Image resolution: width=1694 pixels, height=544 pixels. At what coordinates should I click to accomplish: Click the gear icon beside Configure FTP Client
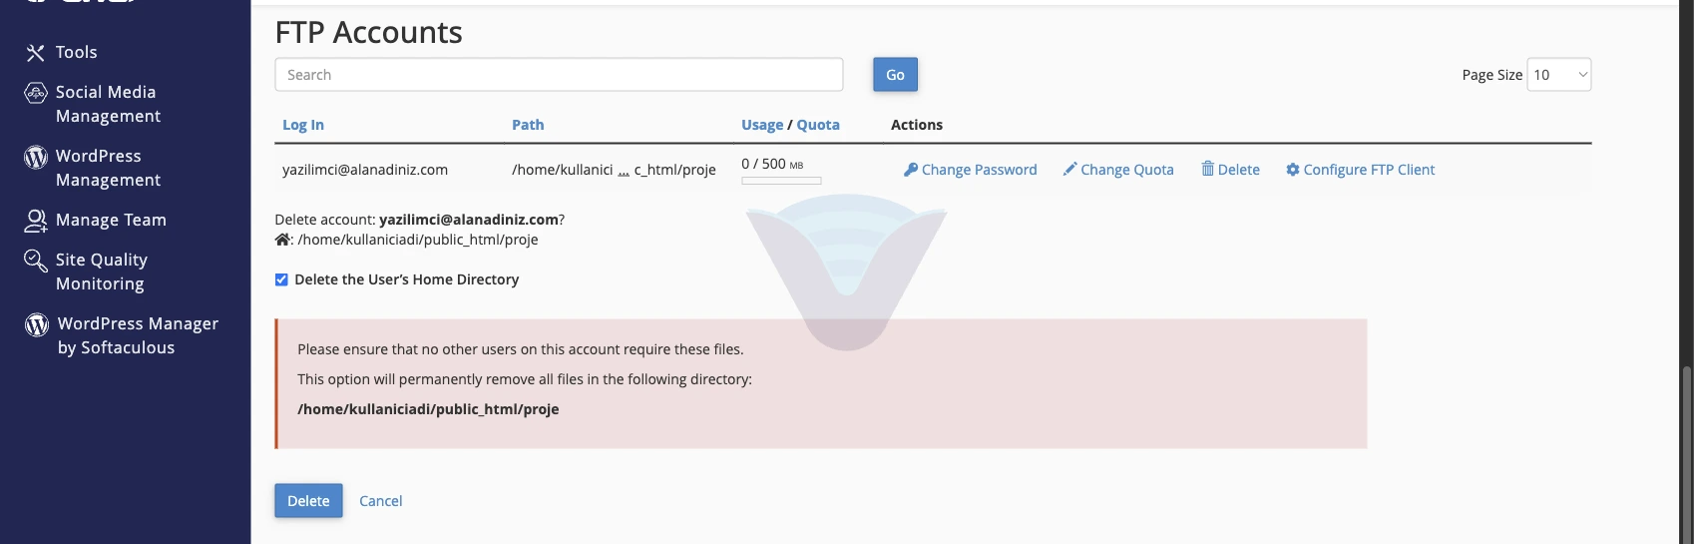(x=1292, y=170)
